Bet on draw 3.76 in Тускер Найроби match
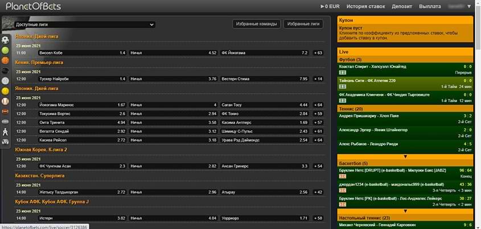This screenshot has height=229, width=481. tap(173, 78)
